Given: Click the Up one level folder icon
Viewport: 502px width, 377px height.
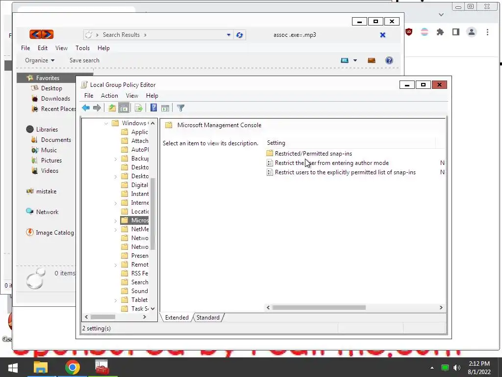Looking at the screenshot, I should 112,108.
